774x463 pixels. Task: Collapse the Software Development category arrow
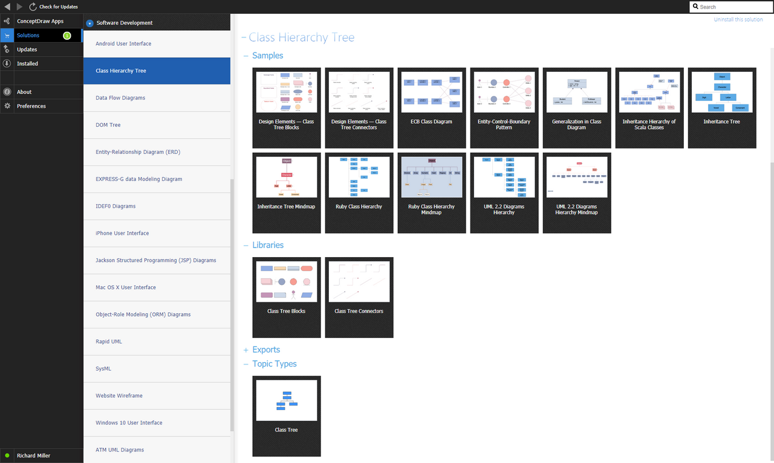point(89,24)
